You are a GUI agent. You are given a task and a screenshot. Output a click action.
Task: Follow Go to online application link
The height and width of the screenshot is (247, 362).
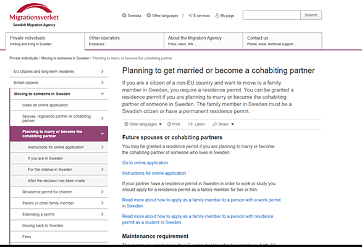(145, 163)
